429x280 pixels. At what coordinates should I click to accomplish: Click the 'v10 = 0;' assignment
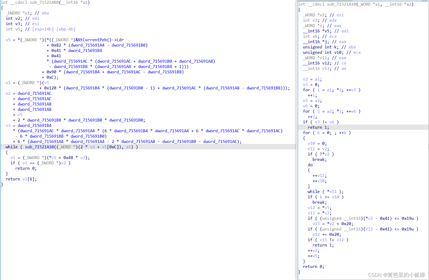tap(317, 143)
